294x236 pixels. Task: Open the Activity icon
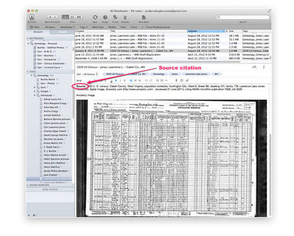tap(125, 17)
